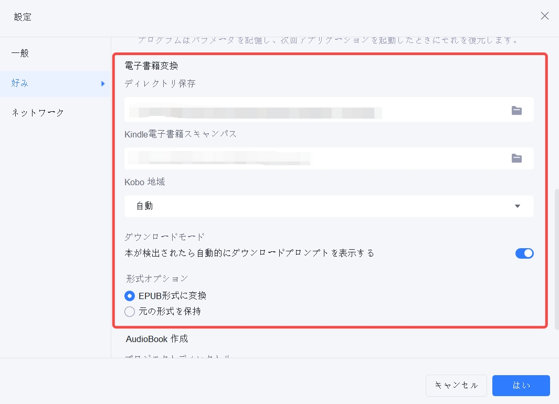Viewport: 559px width, 404px height.
Task: Close the 設定 dialog with X
Action: (x=545, y=16)
